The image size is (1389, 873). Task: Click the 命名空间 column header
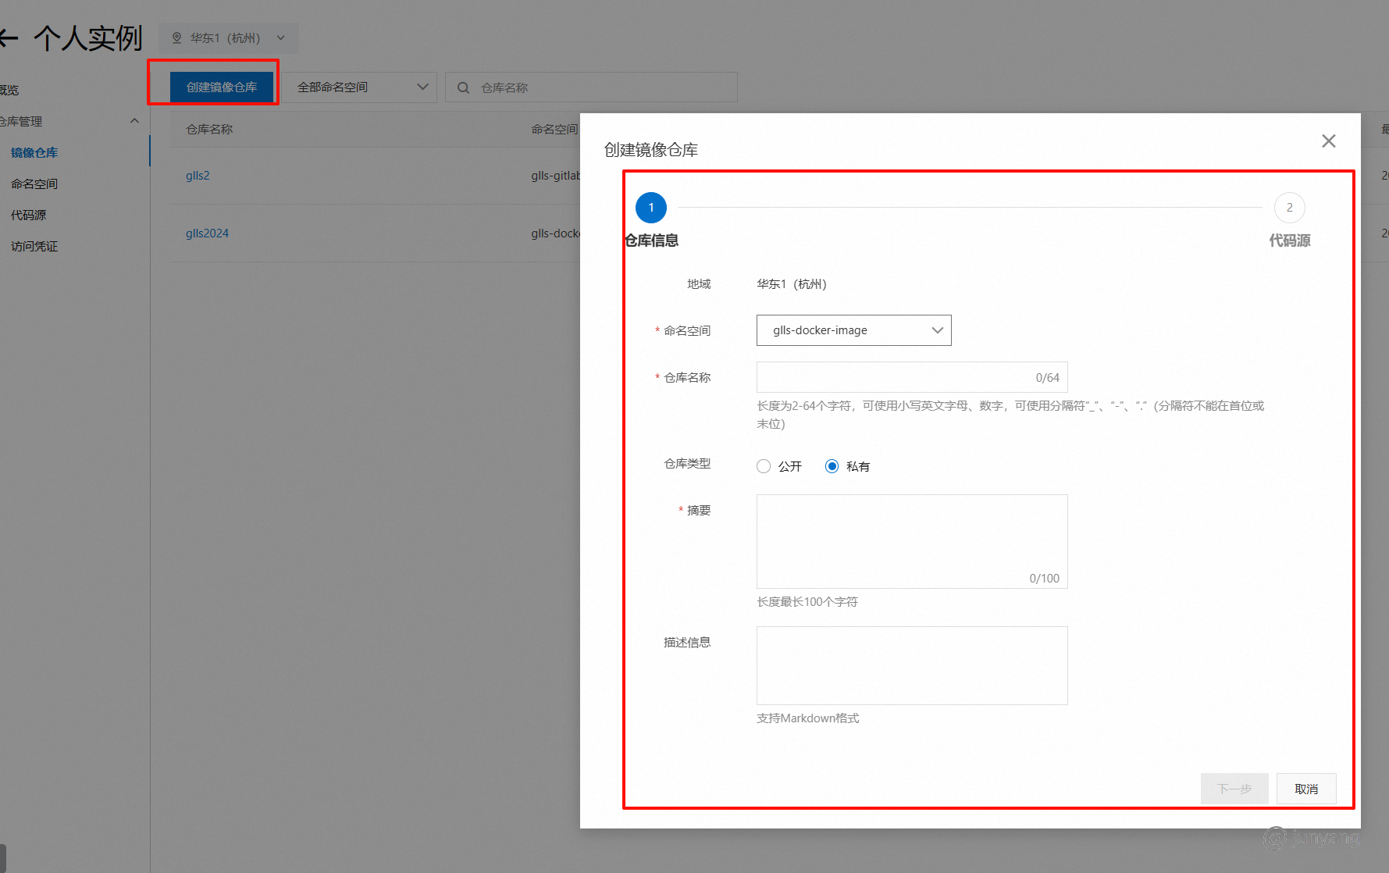[x=554, y=129]
